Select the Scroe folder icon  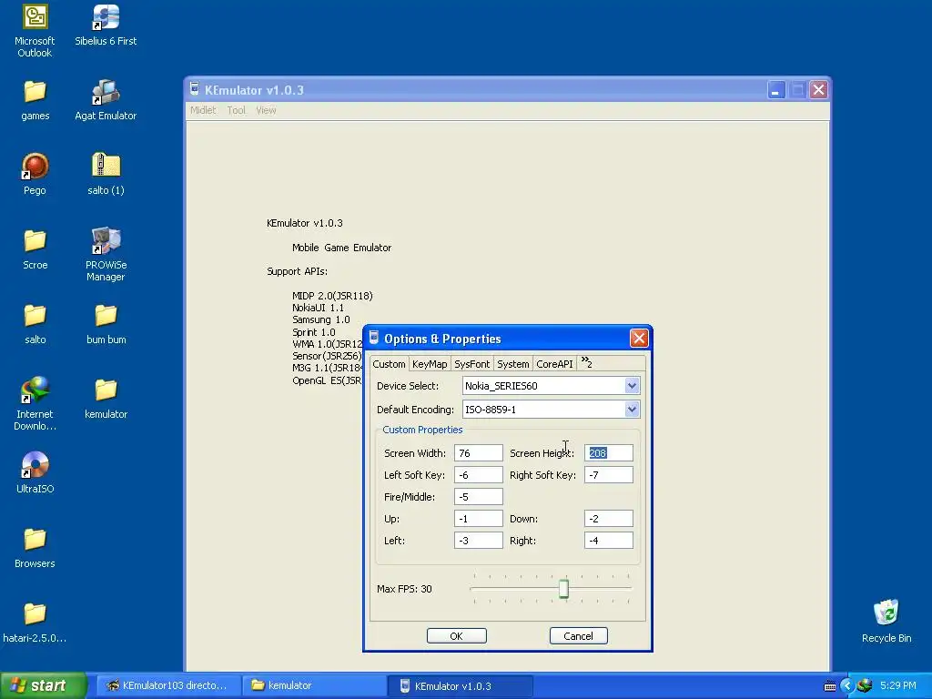pos(35,241)
